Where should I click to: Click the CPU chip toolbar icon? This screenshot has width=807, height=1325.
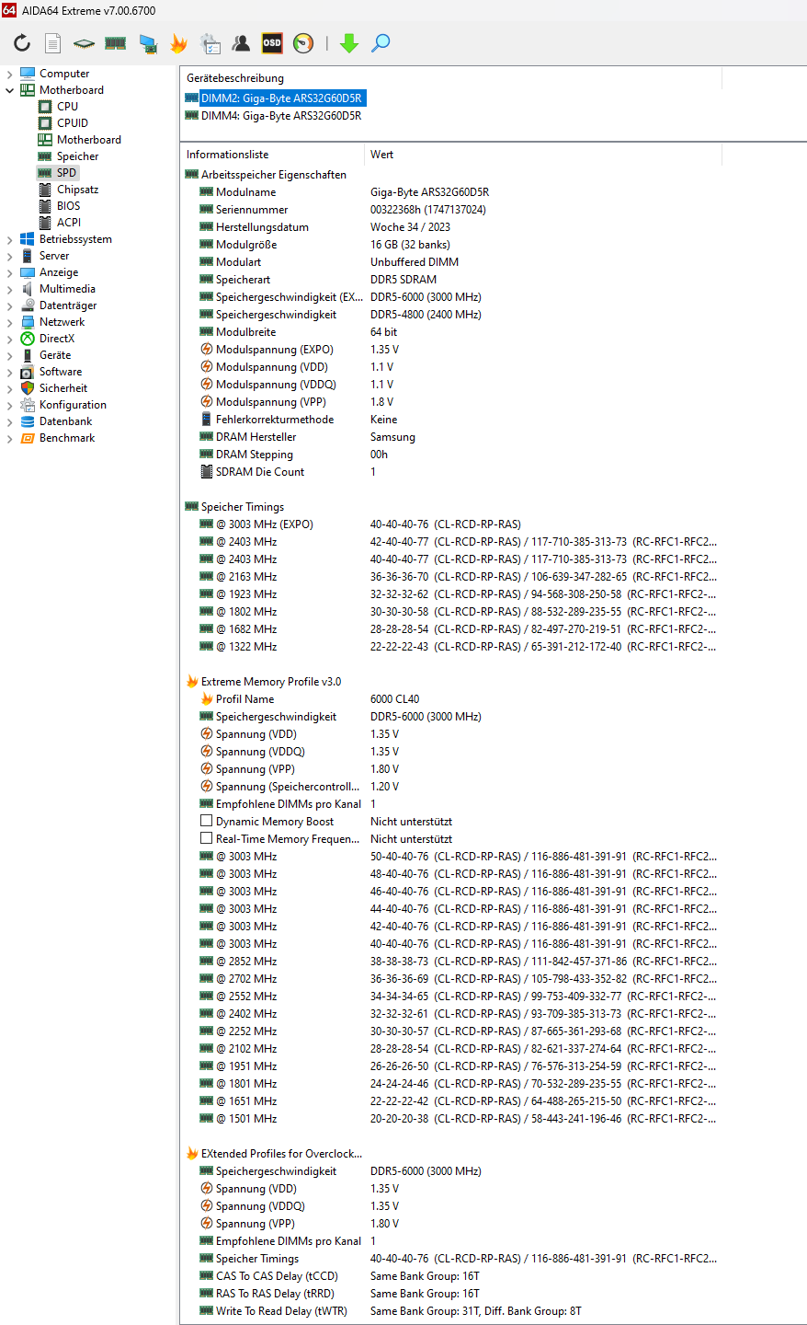click(85, 42)
